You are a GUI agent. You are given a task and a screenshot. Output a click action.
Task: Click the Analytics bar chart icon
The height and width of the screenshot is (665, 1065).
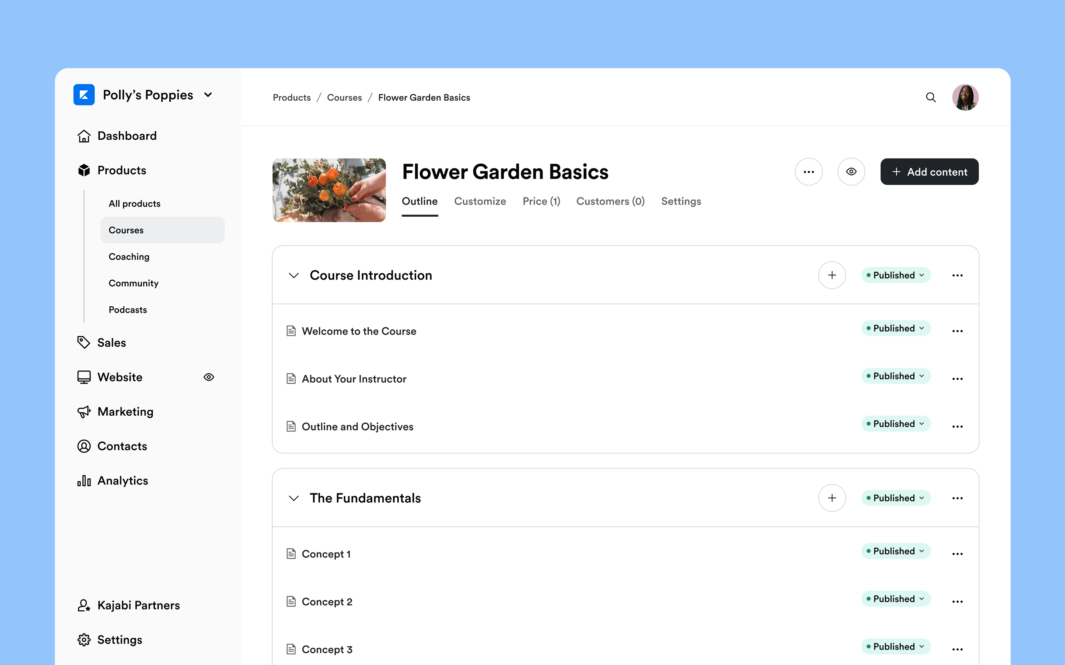pyautogui.click(x=83, y=481)
